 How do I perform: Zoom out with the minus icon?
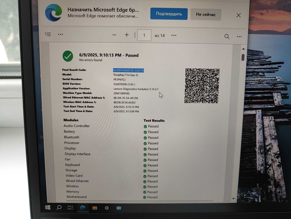pos(114,35)
